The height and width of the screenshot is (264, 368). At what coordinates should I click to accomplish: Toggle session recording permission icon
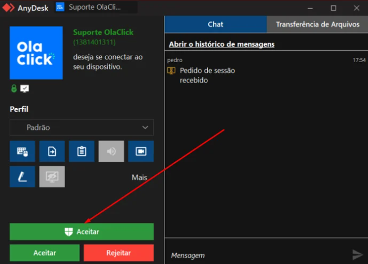coord(141,151)
